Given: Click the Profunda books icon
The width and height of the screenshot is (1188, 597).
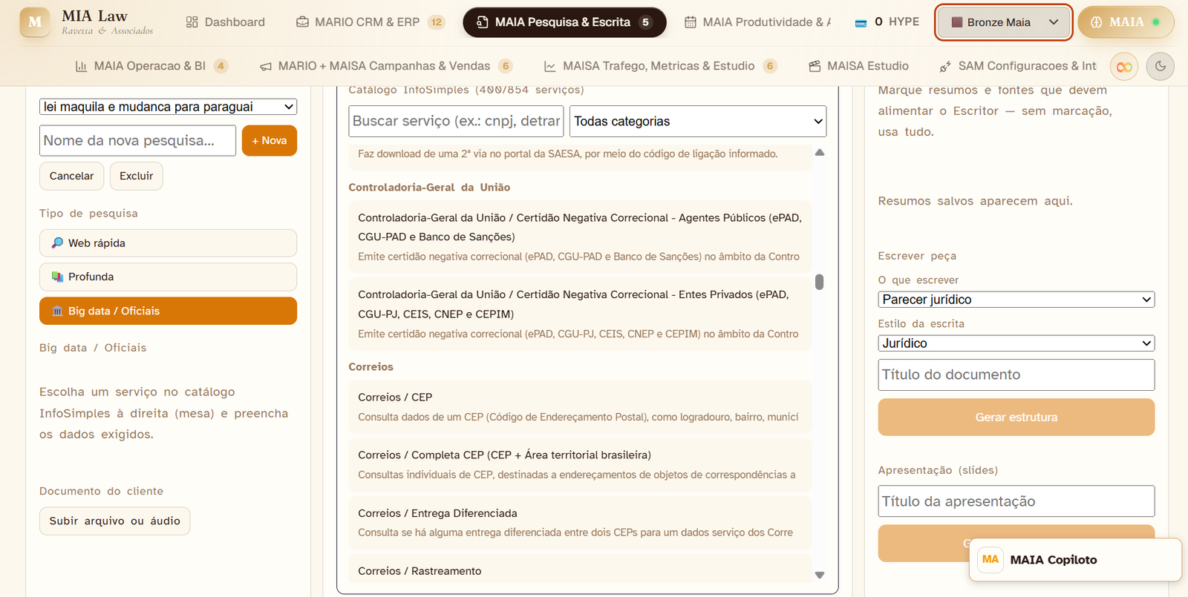Looking at the screenshot, I should pos(57,277).
